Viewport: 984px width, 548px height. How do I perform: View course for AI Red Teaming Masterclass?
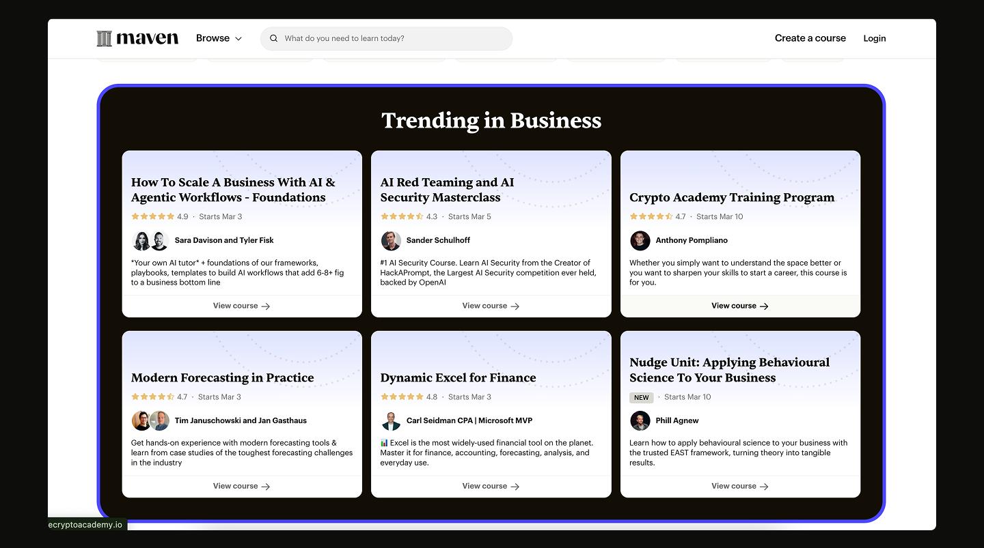491,306
